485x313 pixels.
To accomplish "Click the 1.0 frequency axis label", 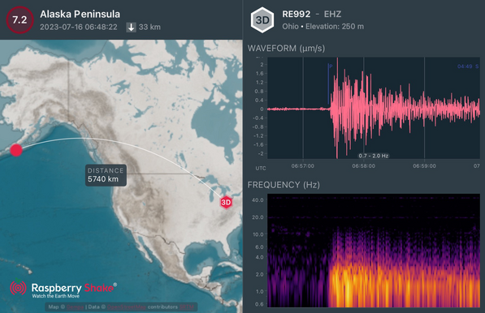I will [x=259, y=291].
